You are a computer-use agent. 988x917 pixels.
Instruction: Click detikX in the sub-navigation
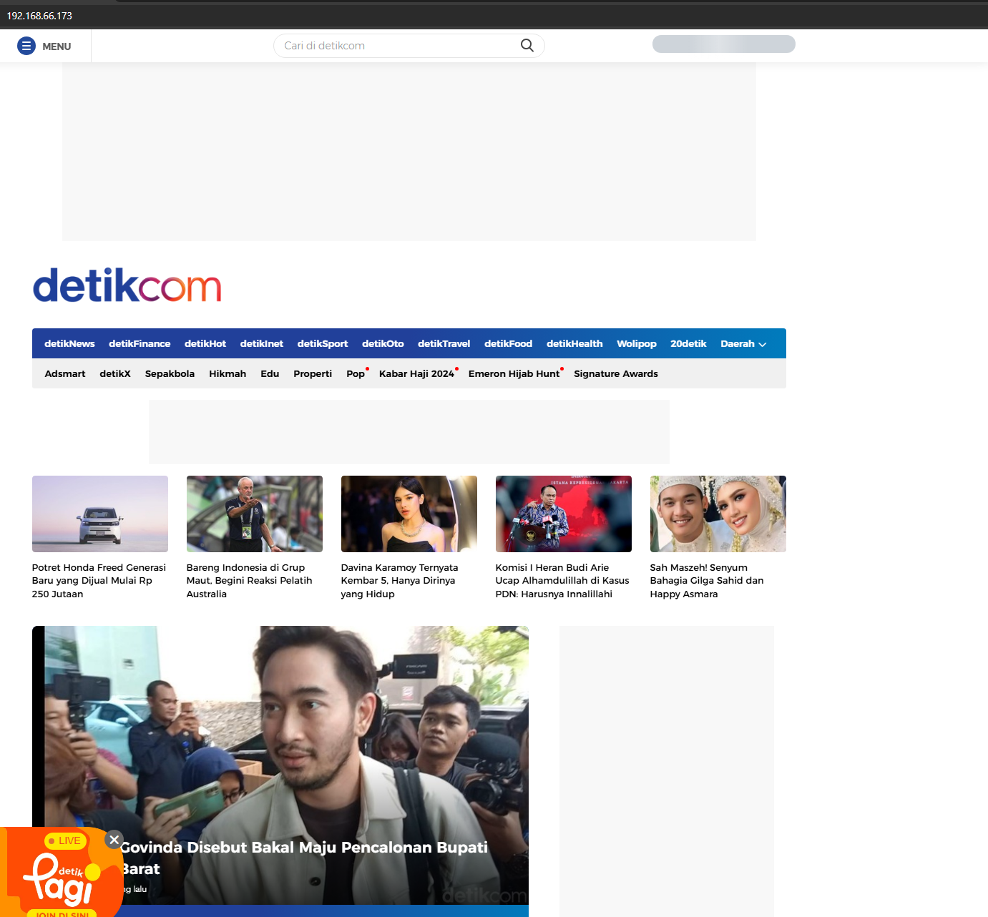click(115, 374)
